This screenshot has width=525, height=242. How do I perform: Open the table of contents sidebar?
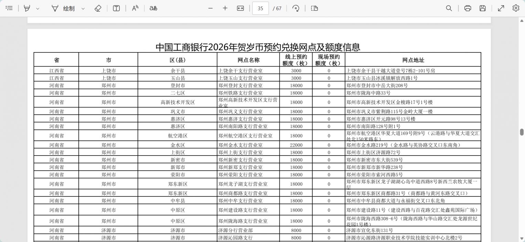point(9,8)
